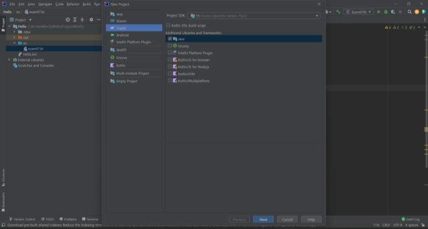Collapse the Hello project root node
Image resolution: width=428 pixels, height=229 pixels.
9,27
